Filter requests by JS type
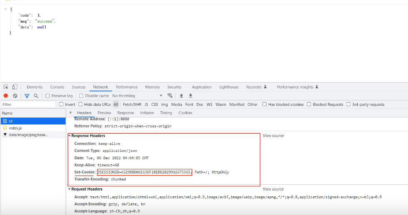408x215 pixels. pos(146,104)
